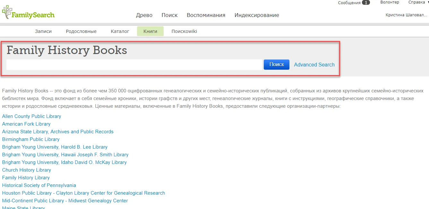Screen dimensions: 429x209
Task: Visit Historical Society of Pennsylvania link
Action: point(39,185)
